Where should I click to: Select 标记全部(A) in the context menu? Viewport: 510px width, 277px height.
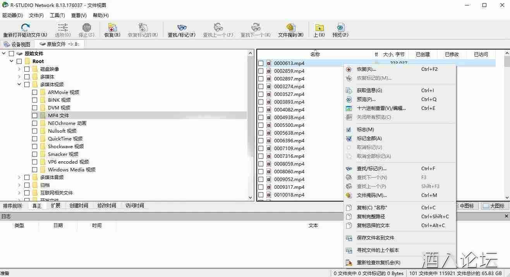coord(400,138)
